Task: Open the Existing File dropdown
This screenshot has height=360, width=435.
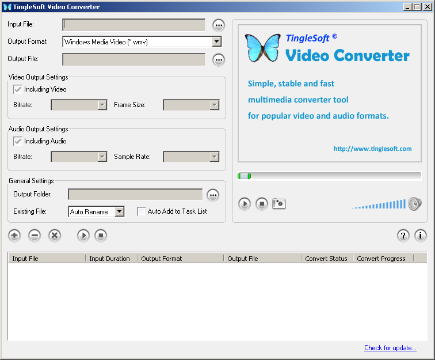Action: (x=120, y=211)
